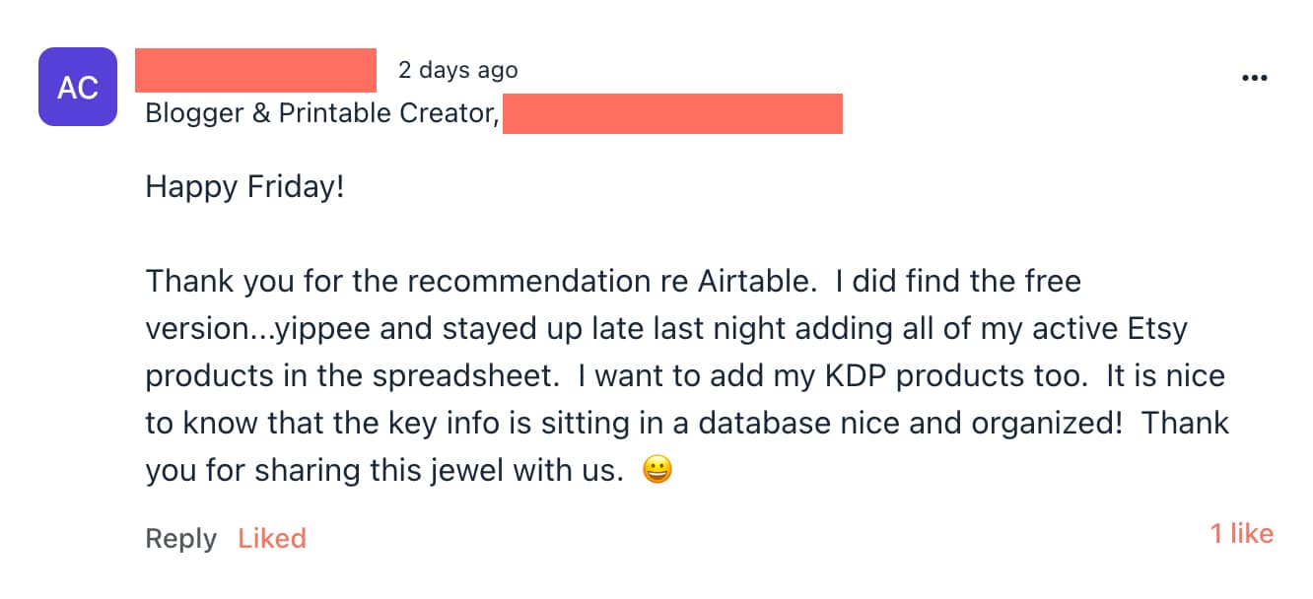Click the grinning face emoji
The image size is (1313, 599).
click(x=656, y=471)
